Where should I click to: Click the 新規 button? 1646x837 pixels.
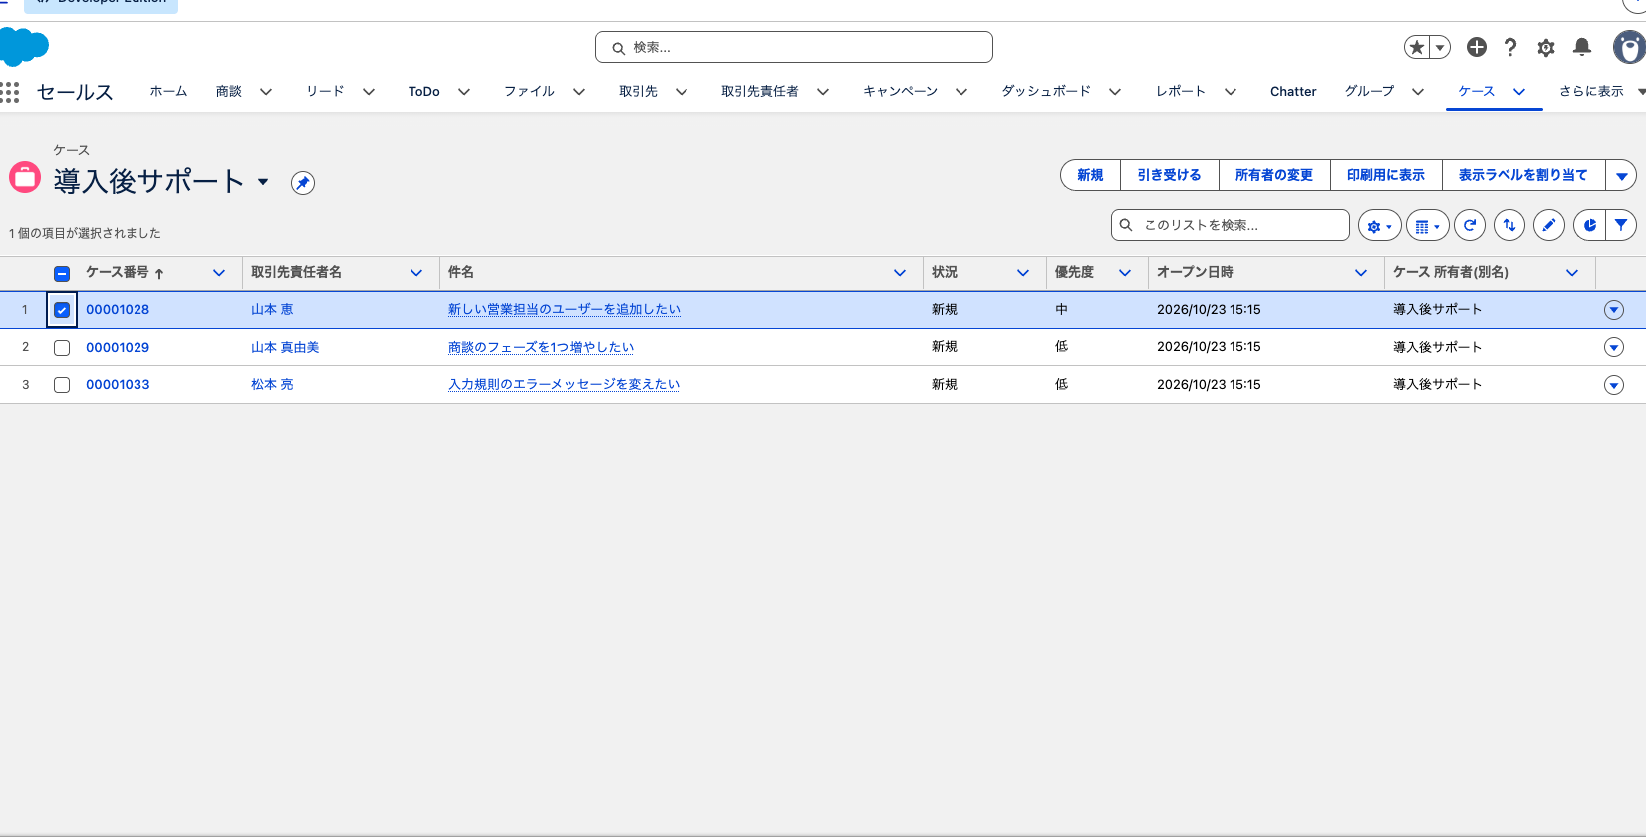pyautogui.click(x=1090, y=175)
